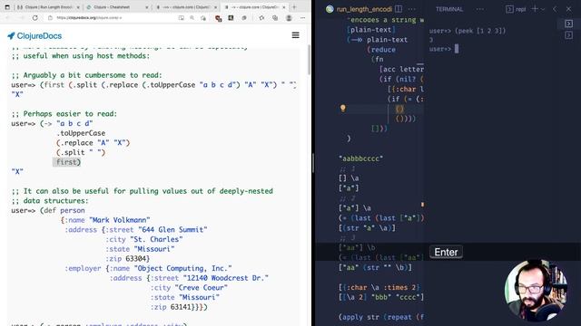Focus the terminal prompt cursor
Viewport: 581px width, 326px height.
click(x=457, y=49)
